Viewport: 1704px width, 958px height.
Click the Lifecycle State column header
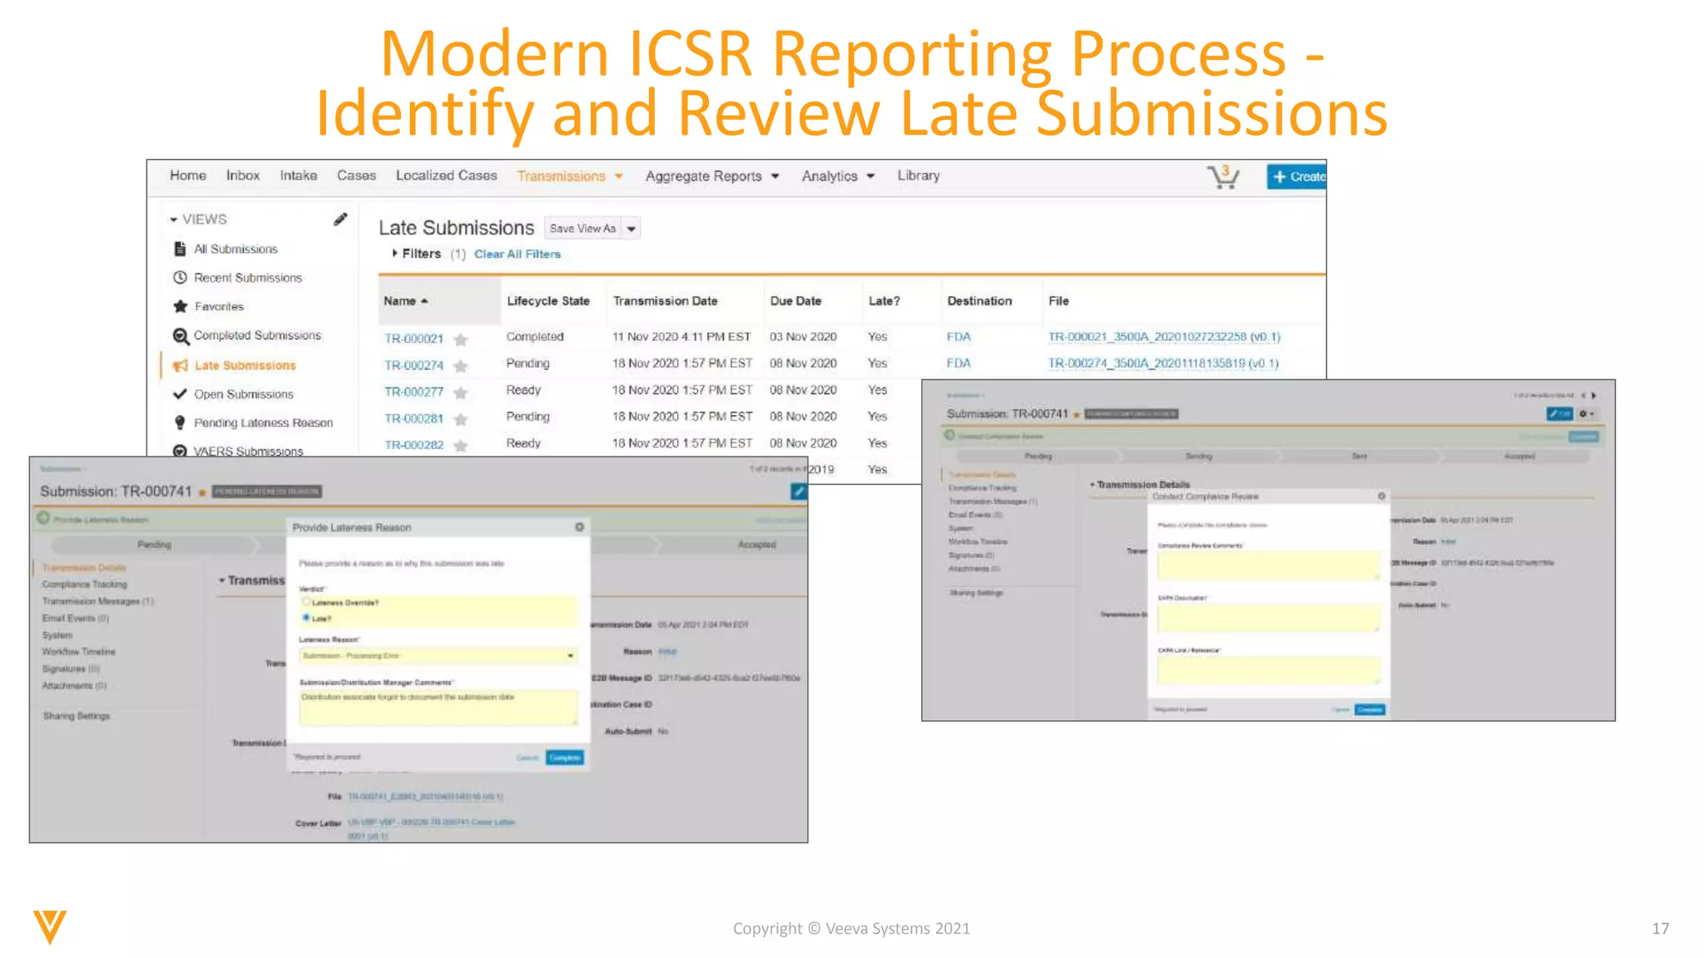[x=548, y=301]
